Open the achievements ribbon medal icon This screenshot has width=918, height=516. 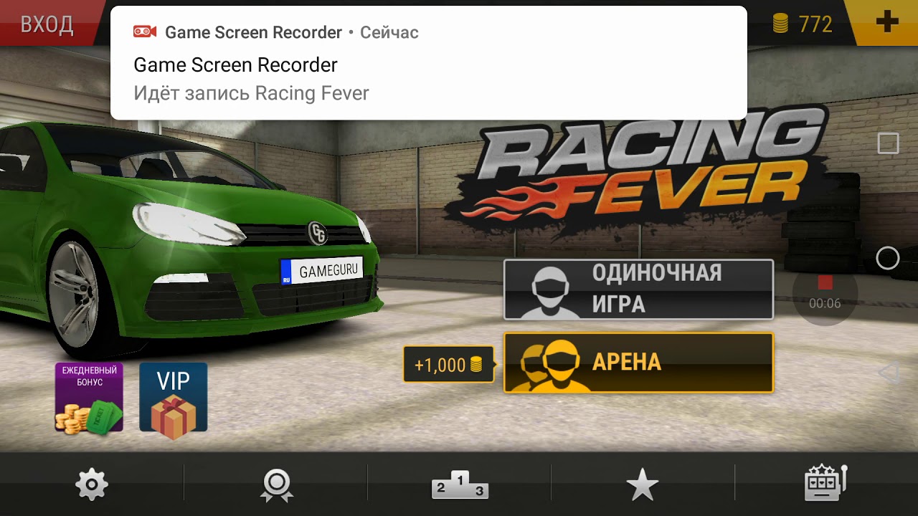click(276, 485)
